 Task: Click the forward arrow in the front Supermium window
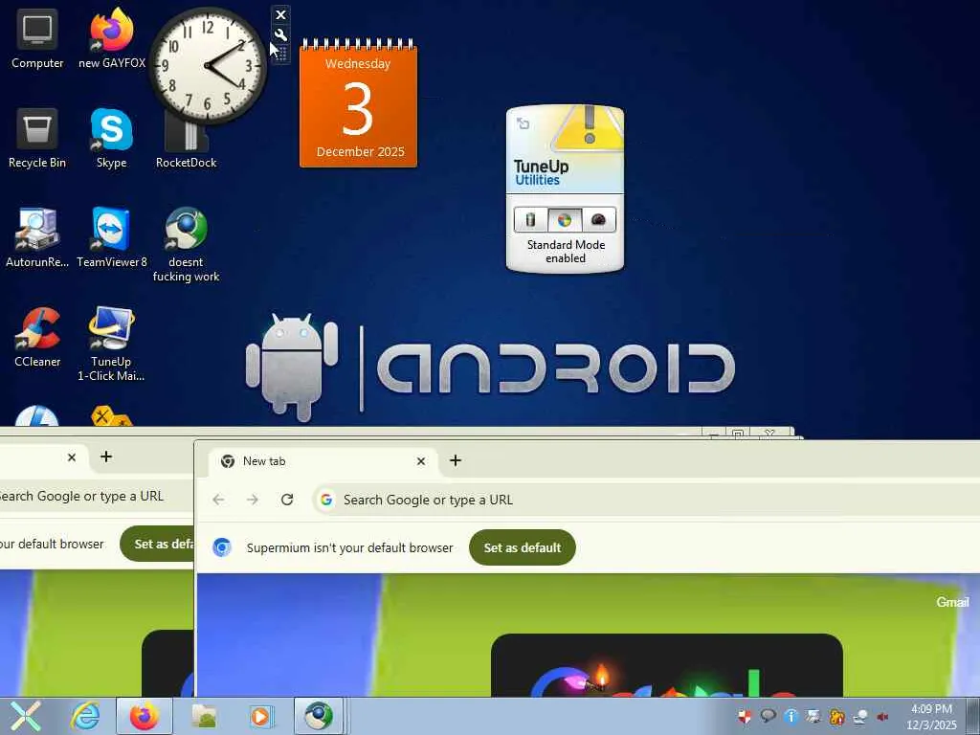coord(253,500)
